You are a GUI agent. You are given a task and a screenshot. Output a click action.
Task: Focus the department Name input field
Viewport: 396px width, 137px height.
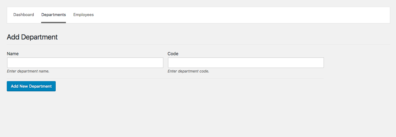(85, 63)
